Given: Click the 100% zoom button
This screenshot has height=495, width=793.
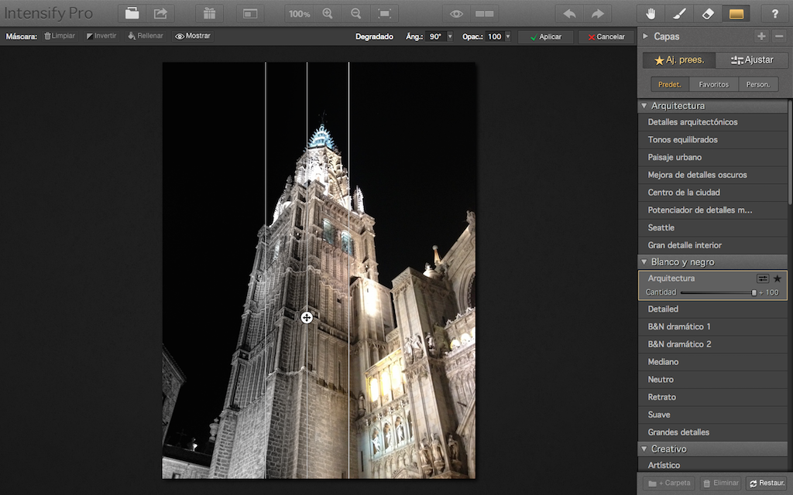Looking at the screenshot, I should tap(300, 14).
